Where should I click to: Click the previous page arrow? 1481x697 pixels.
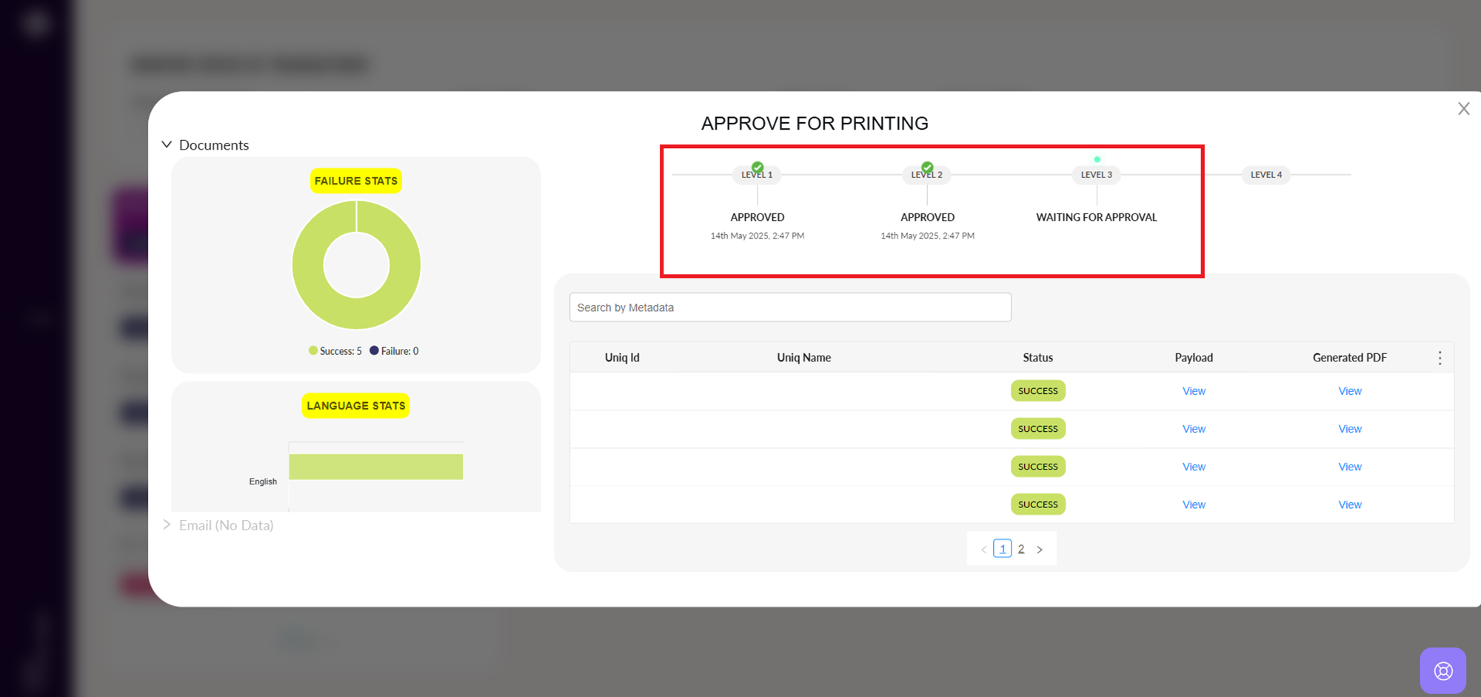[x=983, y=550]
